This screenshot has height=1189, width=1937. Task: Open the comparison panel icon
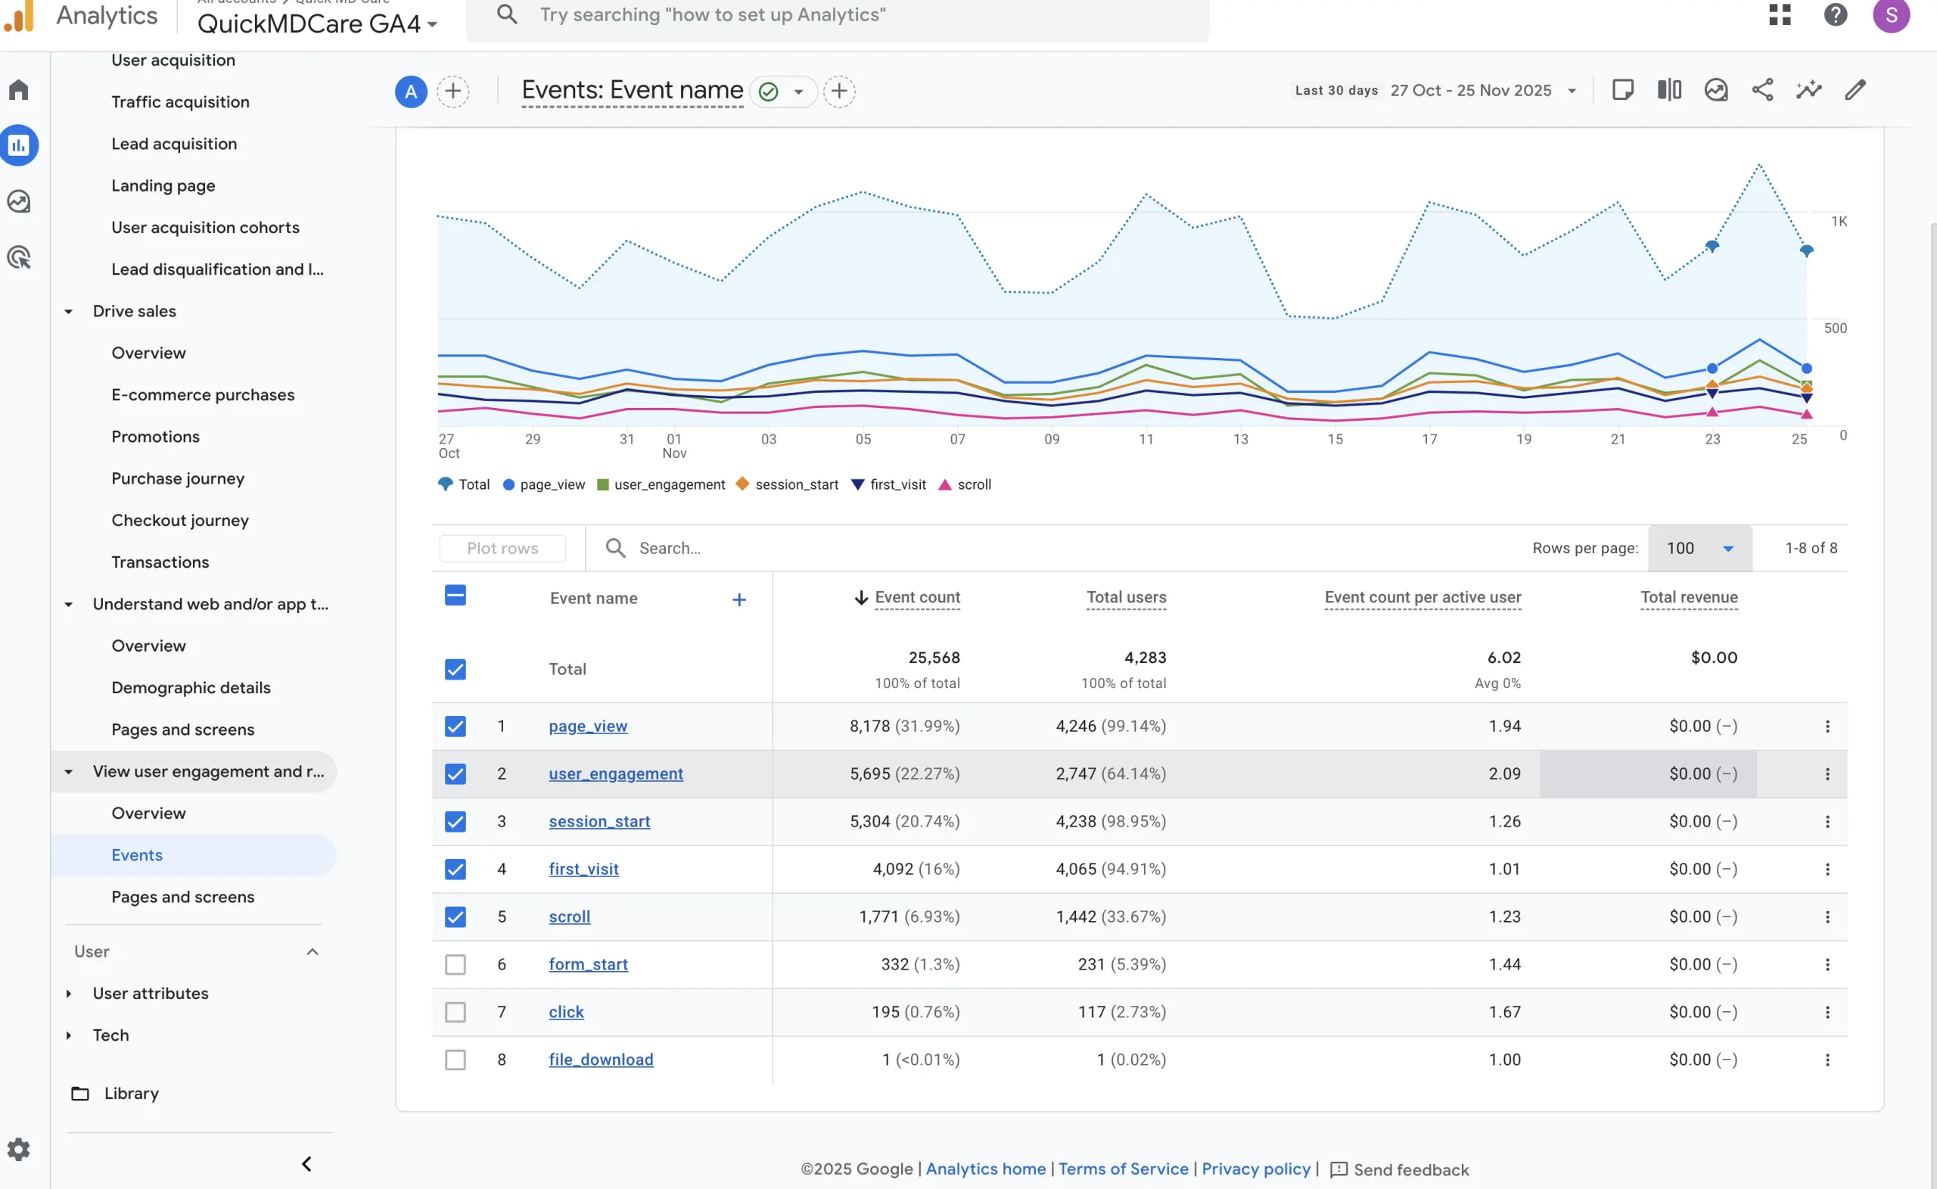(1668, 89)
